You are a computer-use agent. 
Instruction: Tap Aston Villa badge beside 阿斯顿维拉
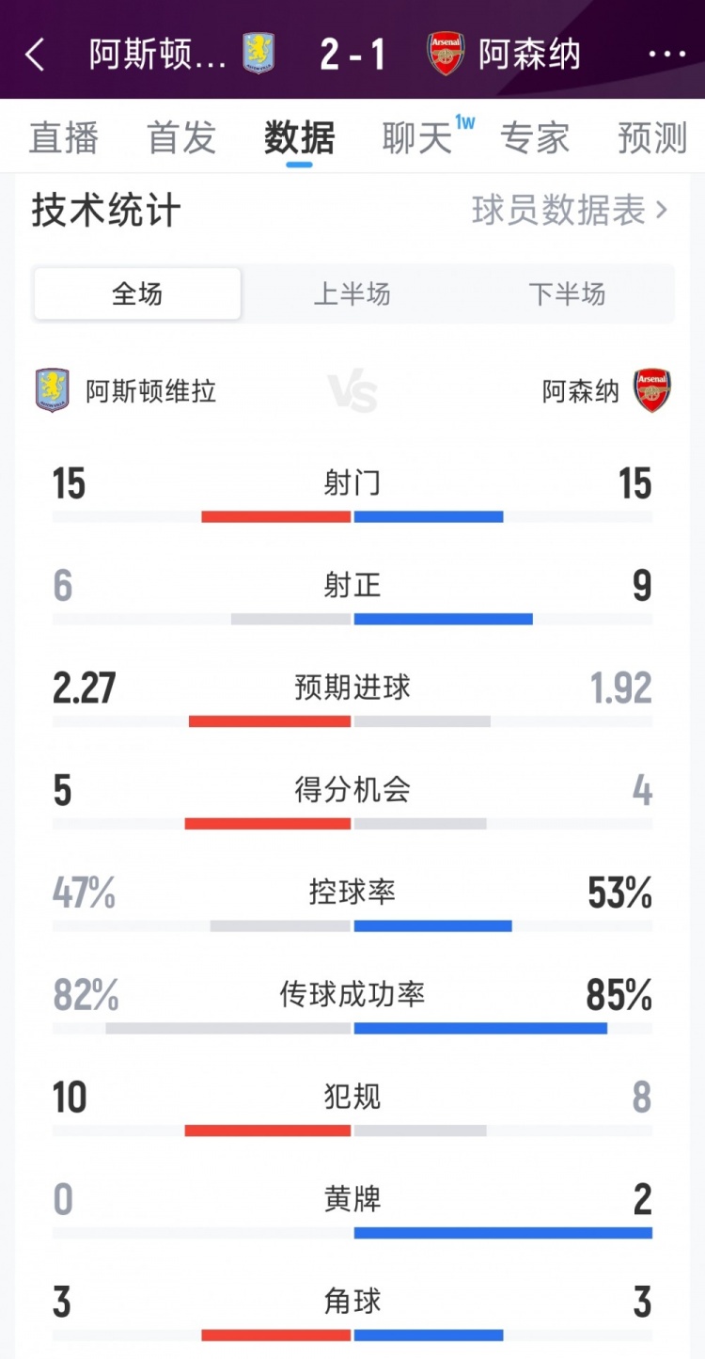(x=53, y=390)
